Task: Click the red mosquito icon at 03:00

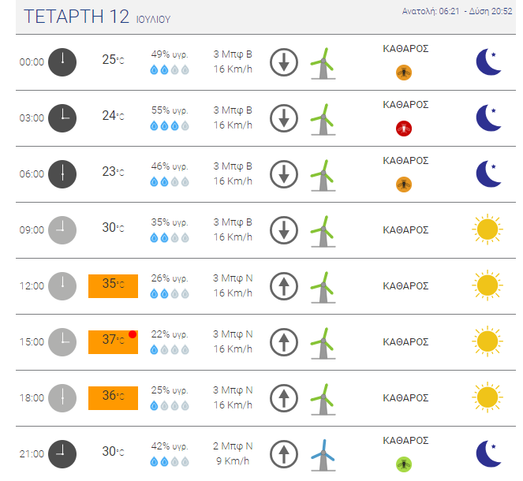Action: point(404,129)
